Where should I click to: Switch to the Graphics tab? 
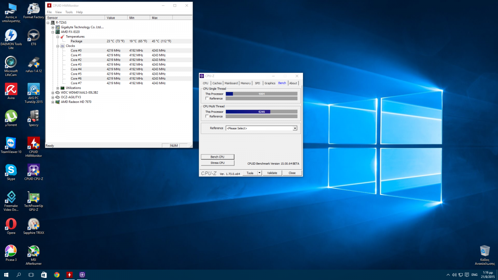[270, 83]
